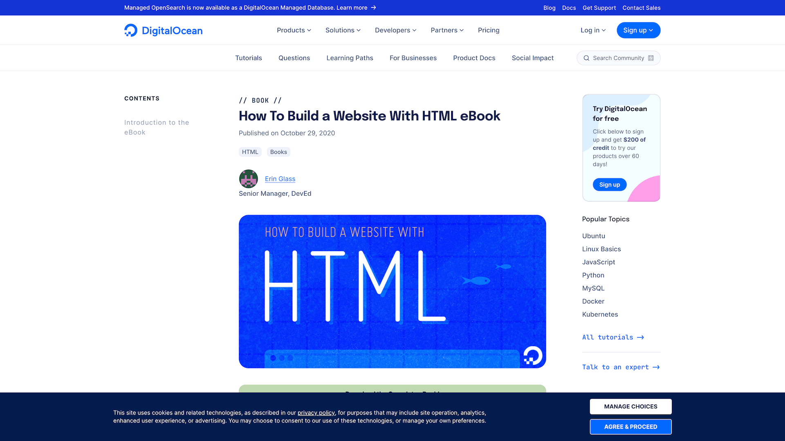Image resolution: width=785 pixels, height=441 pixels.
Task: Click the arrow beside Learn more banner
Action: (x=373, y=8)
